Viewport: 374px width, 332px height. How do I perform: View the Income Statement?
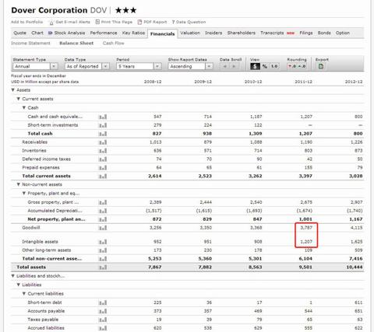[30, 44]
